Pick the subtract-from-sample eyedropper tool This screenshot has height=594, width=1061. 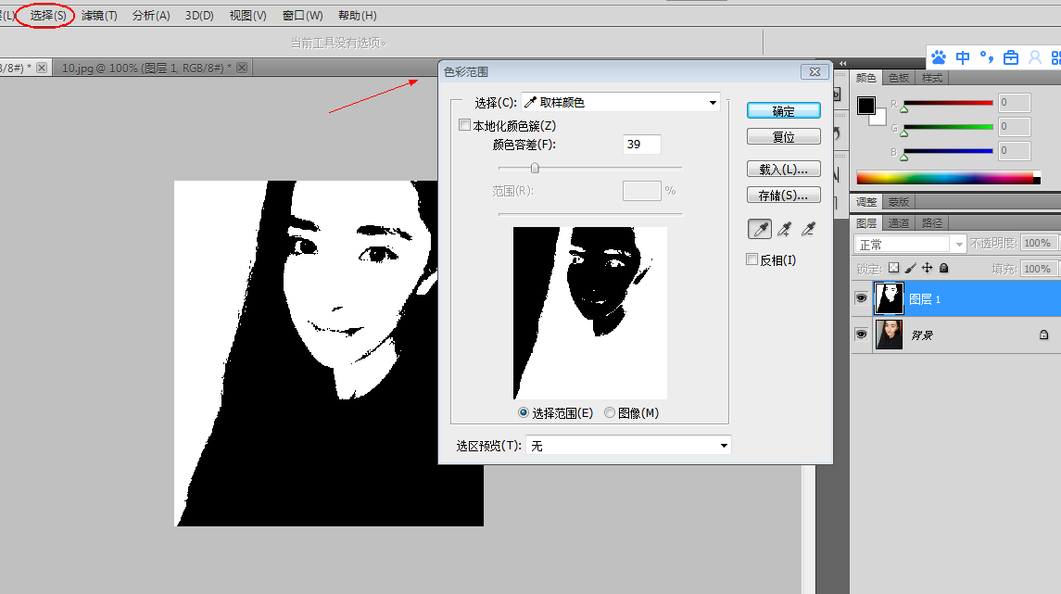tap(808, 229)
